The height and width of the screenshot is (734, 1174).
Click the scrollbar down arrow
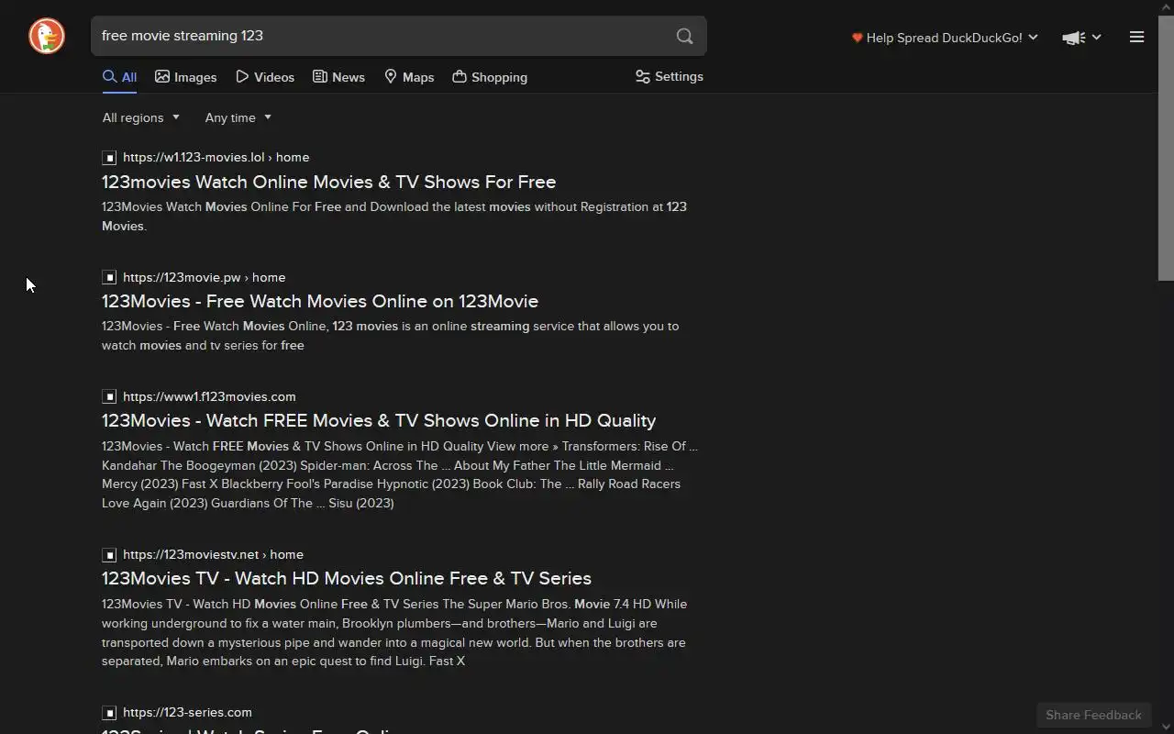coord(1166,728)
